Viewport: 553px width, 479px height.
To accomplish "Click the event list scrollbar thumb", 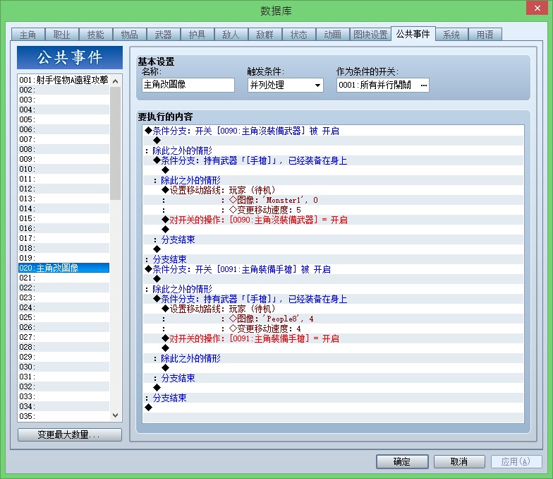I will [116, 143].
